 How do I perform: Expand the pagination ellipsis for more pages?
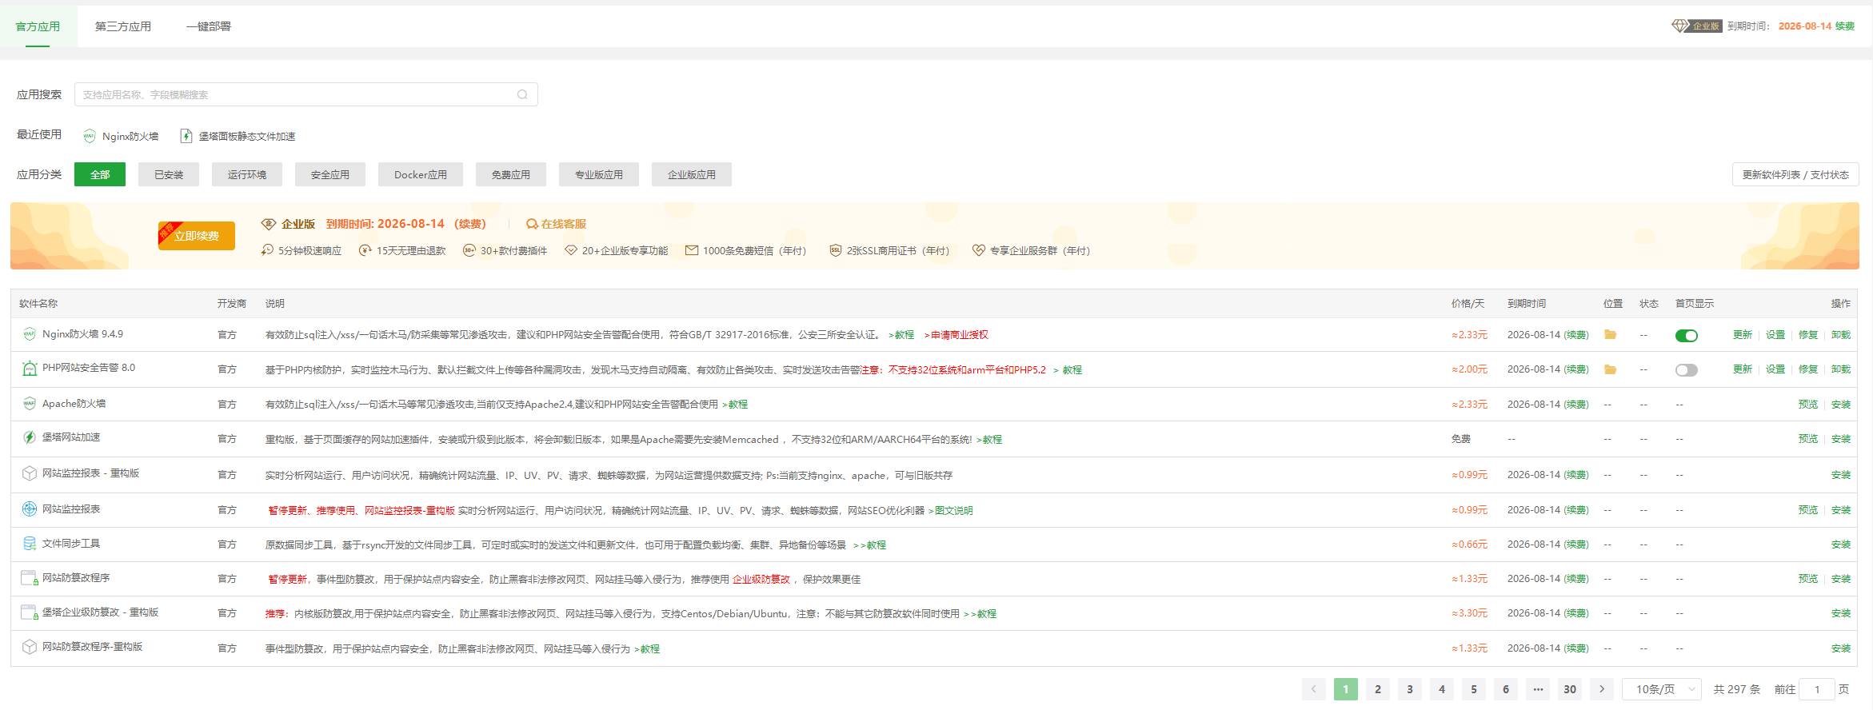(1537, 689)
